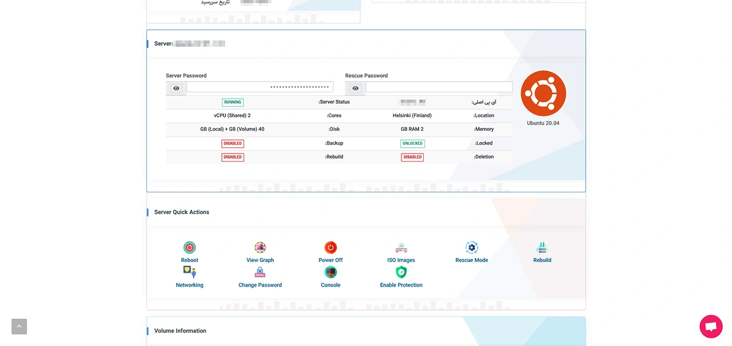
Task: Click the Change Password icon
Action: [260, 272]
